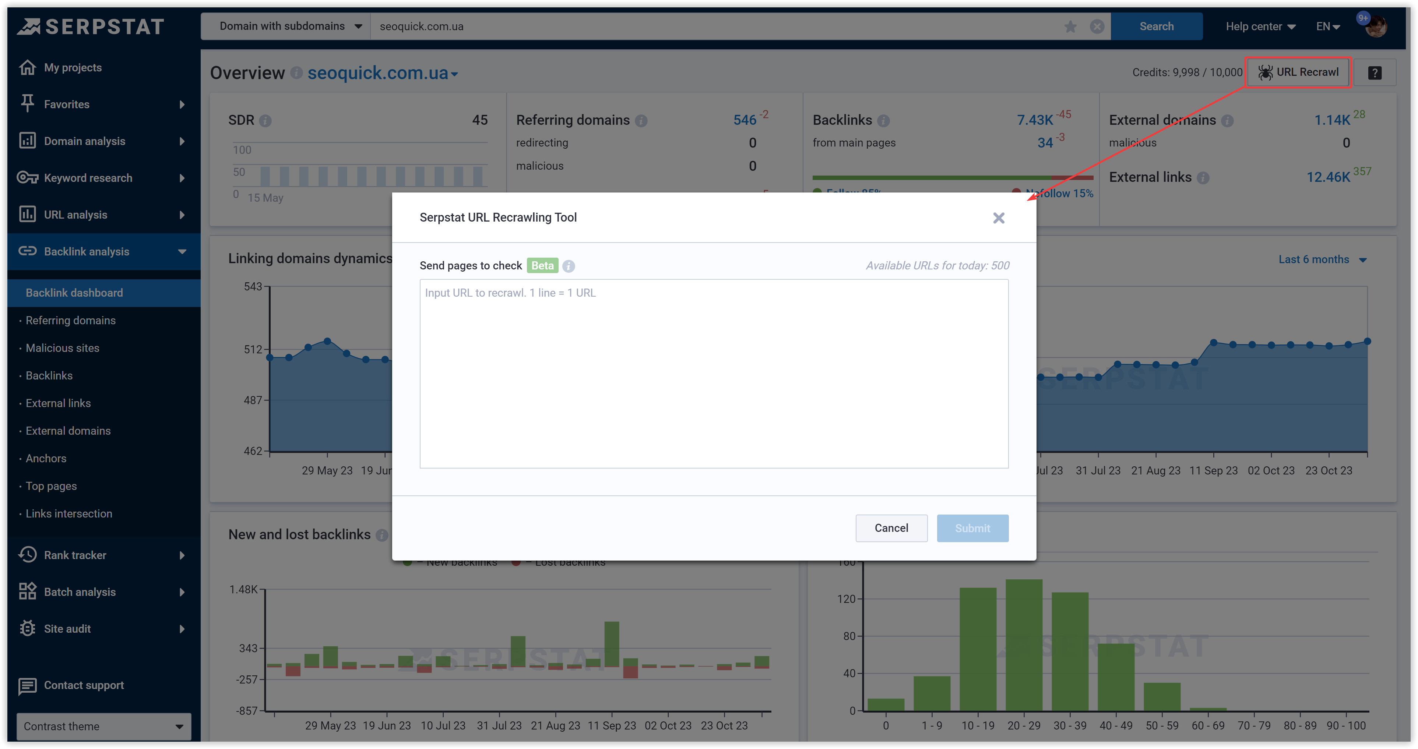Click the Beta info icon in dialog

(569, 266)
